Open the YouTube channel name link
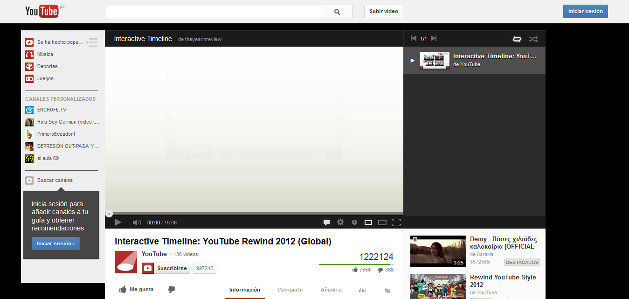This screenshot has height=299, width=629. [x=154, y=254]
